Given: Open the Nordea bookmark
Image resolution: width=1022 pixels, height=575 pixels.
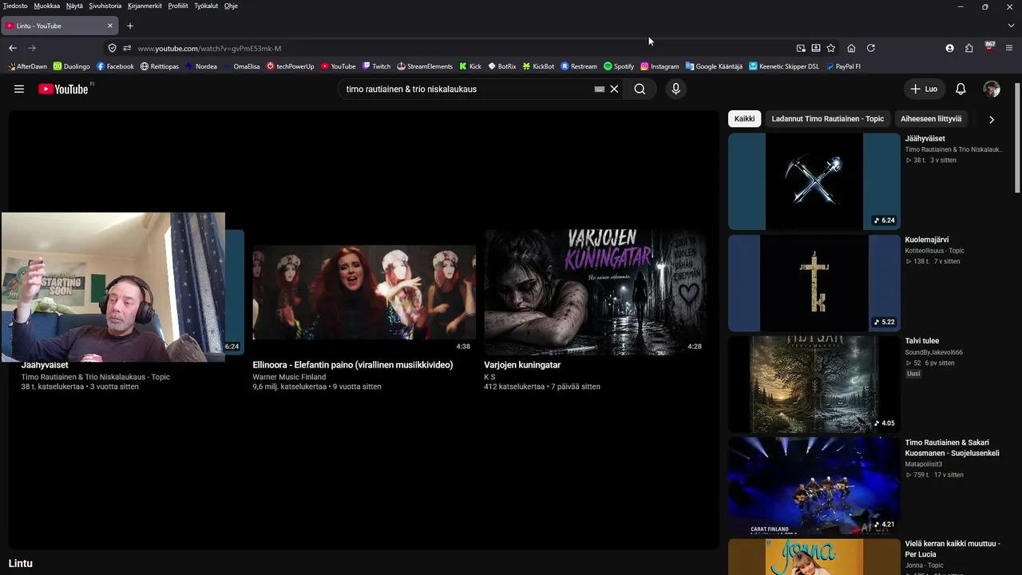Looking at the screenshot, I should pos(201,66).
